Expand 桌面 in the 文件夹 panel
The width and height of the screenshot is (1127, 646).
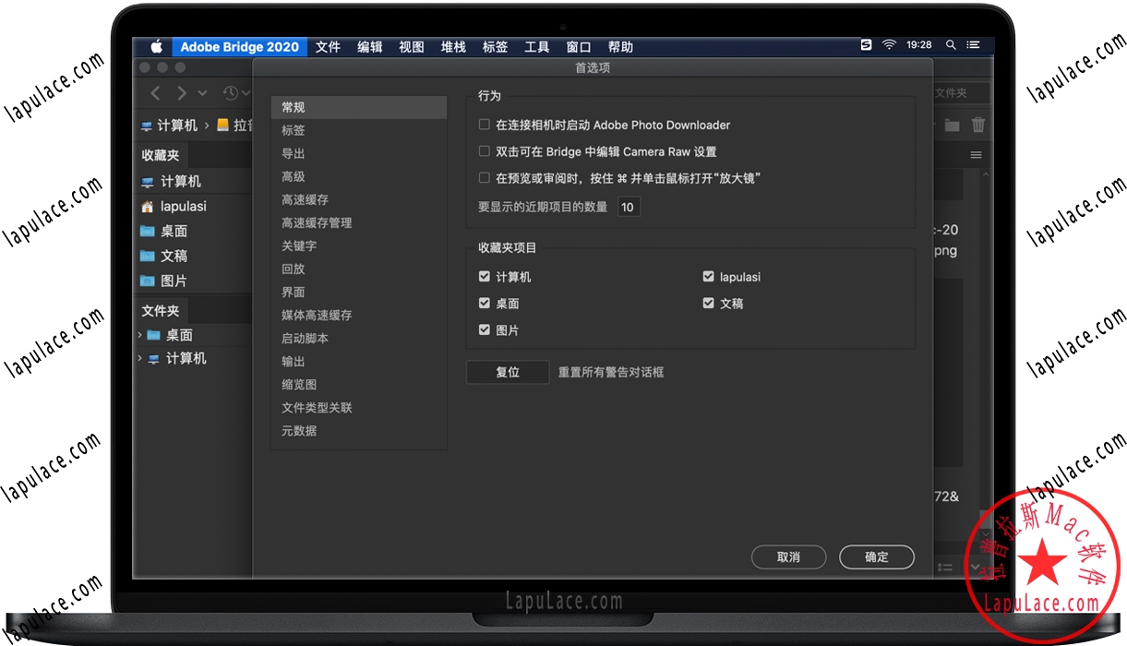click(141, 336)
